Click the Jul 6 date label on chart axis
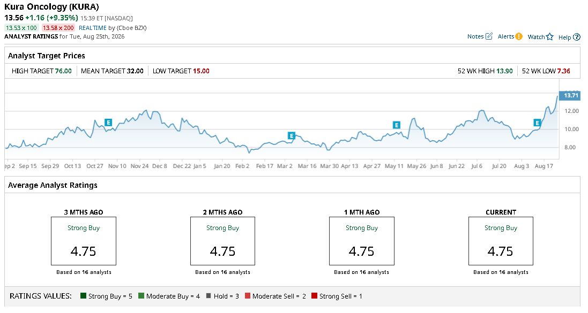This screenshot has width=588, height=313. (477, 166)
